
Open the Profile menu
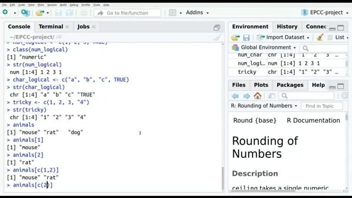point(86,5)
